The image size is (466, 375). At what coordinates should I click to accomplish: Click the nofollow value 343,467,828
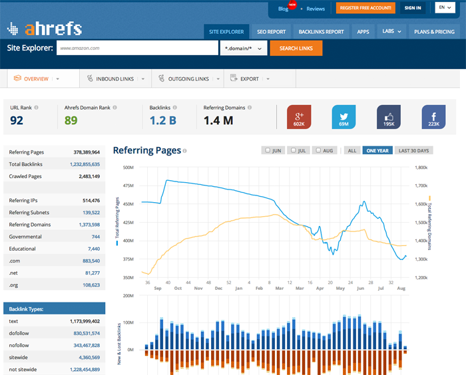click(x=87, y=345)
